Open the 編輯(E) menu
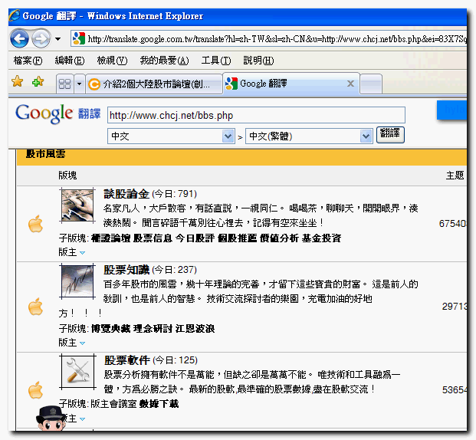Viewport: 476px width, 440px height. (x=70, y=61)
